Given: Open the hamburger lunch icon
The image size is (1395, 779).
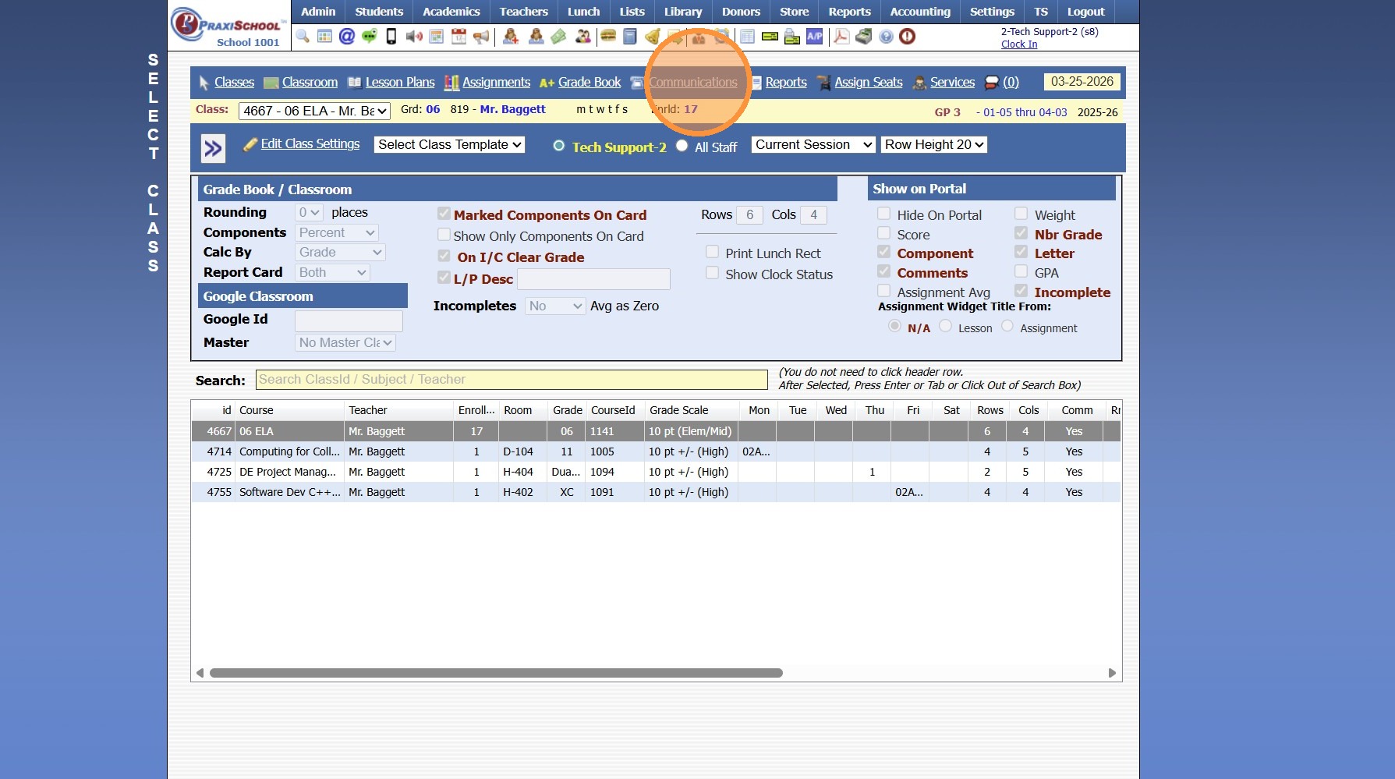Looking at the screenshot, I should point(608,37).
